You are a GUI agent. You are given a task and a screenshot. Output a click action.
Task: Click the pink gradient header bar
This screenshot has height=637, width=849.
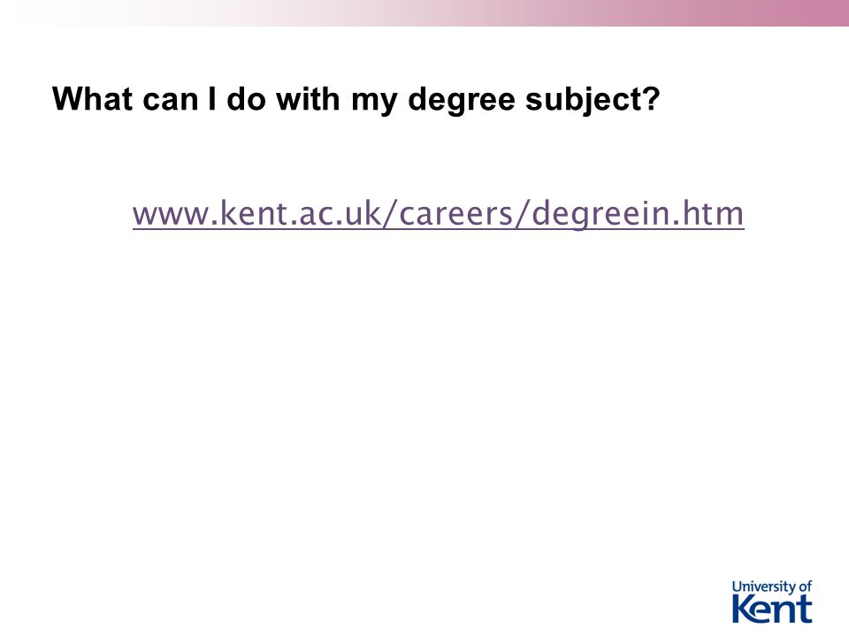pos(424,13)
